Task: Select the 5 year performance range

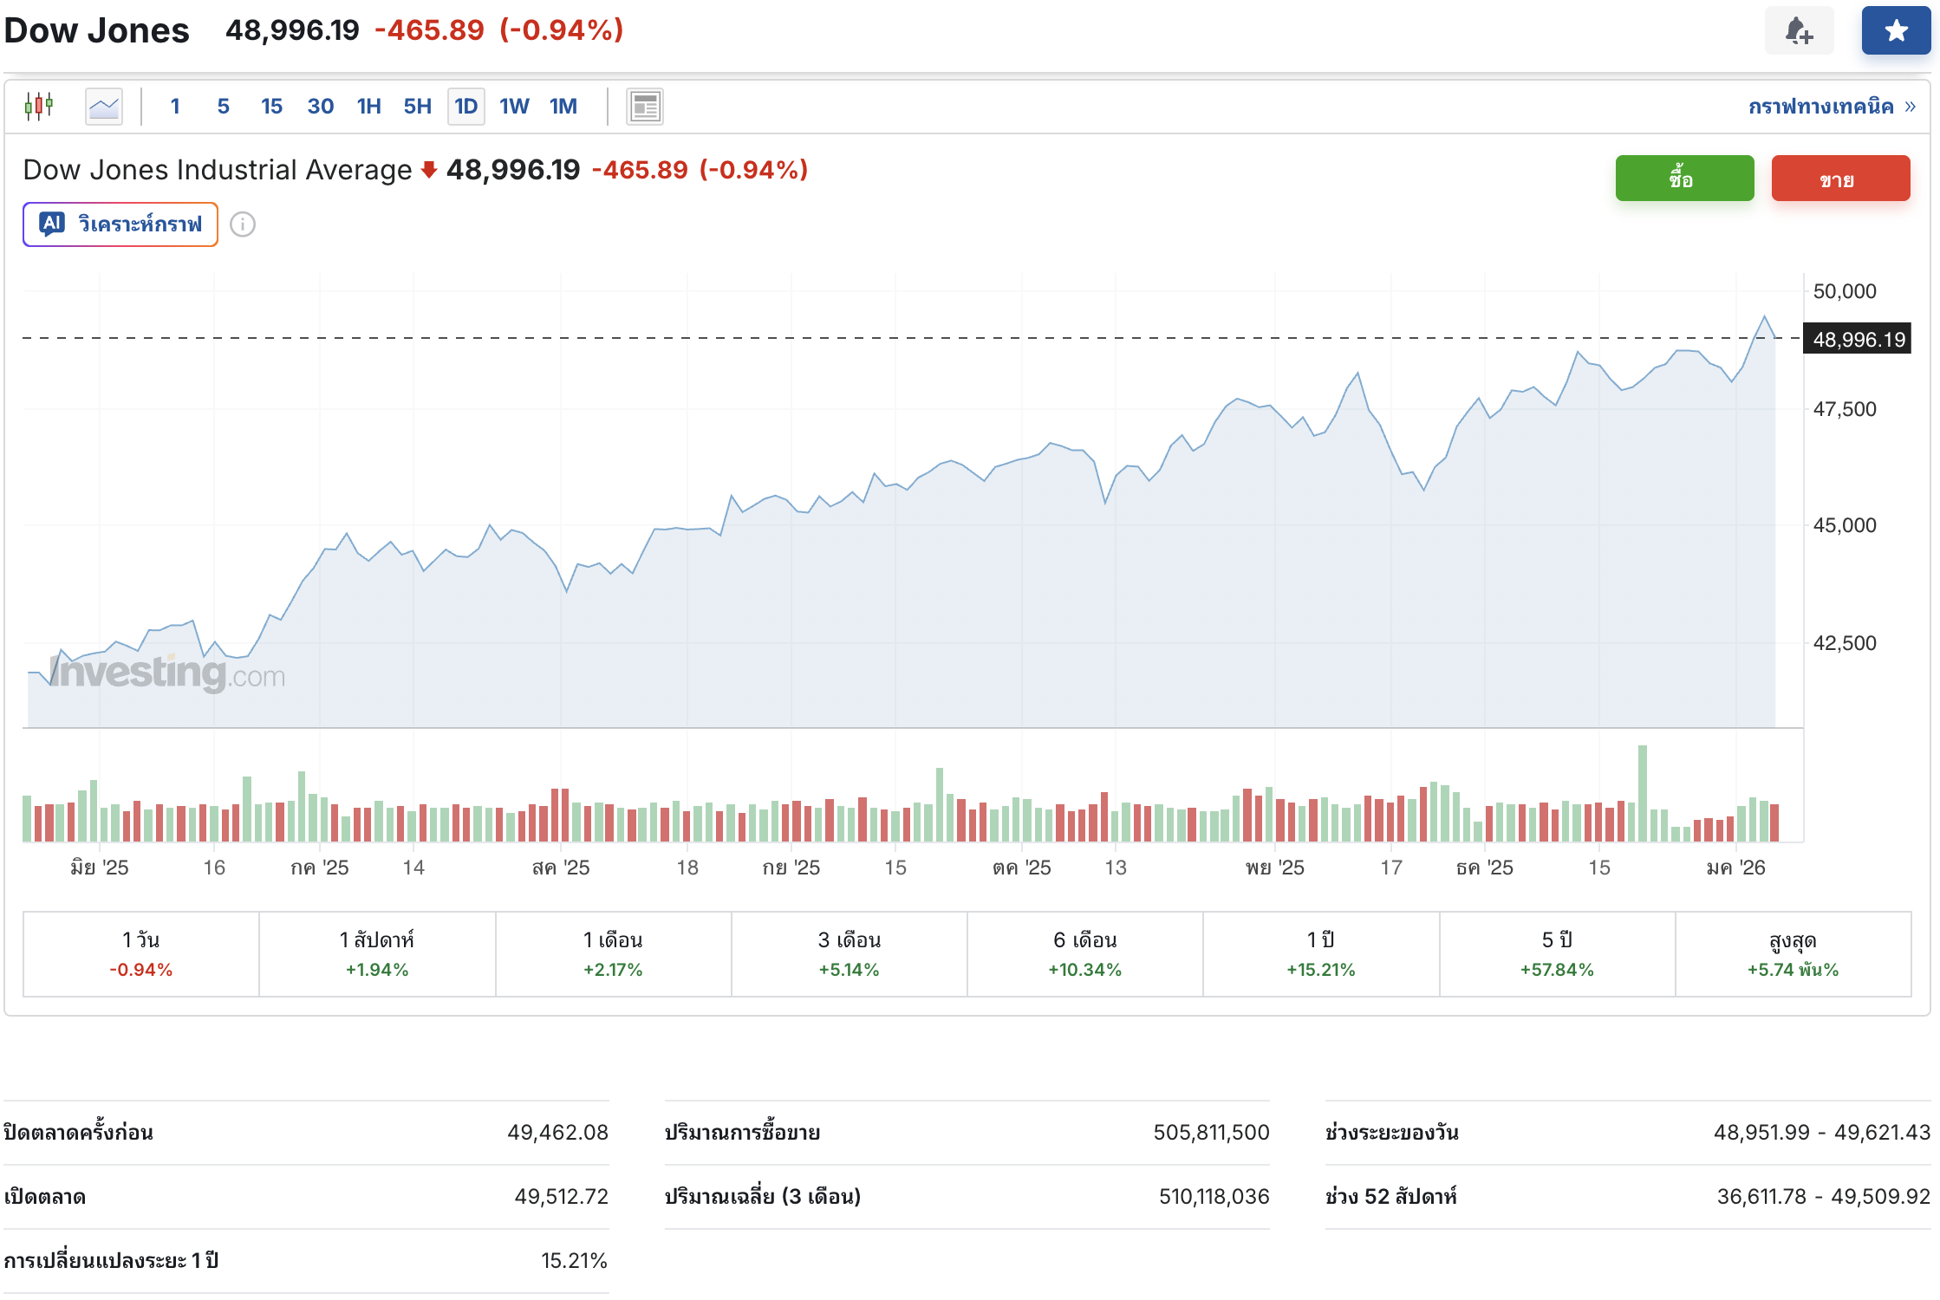Action: pyautogui.click(x=1557, y=953)
